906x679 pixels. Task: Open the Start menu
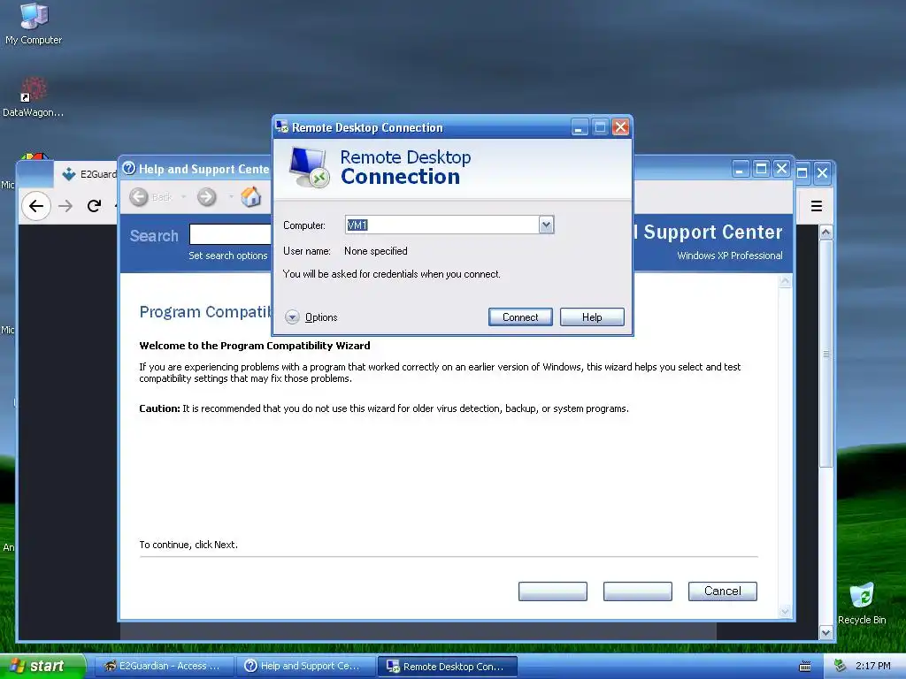42,666
